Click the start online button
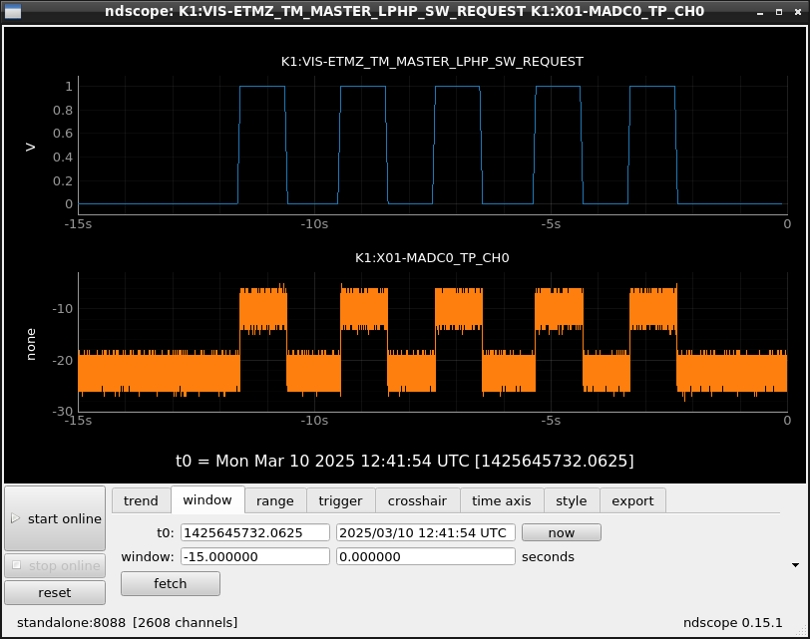The width and height of the screenshot is (810, 639). coord(55,518)
